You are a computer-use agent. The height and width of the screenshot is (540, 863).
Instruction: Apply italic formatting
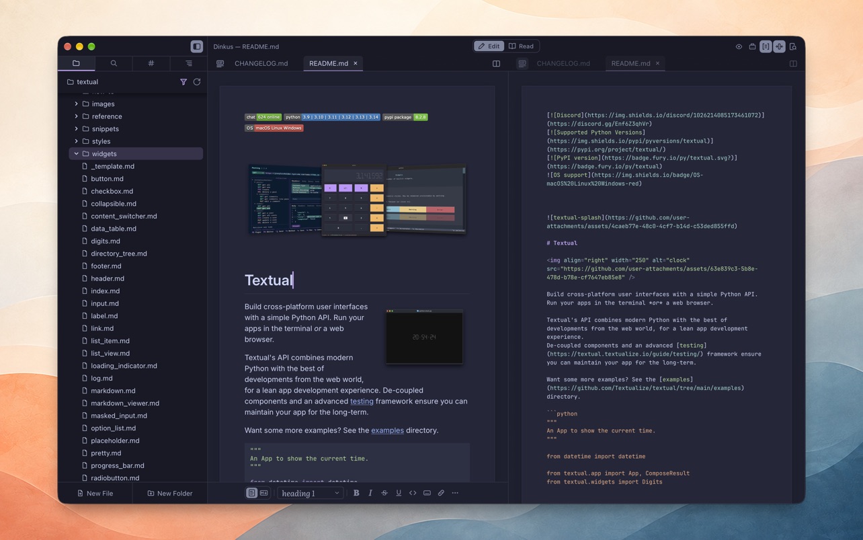(x=370, y=493)
